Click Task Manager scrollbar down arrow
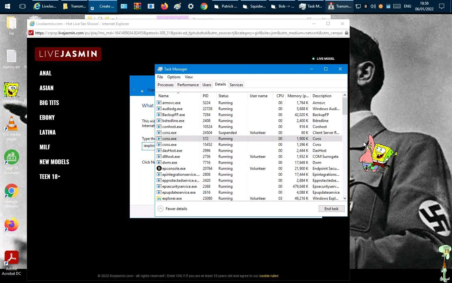The width and height of the screenshot is (452, 283). pyautogui.click(x=345, y=198)
